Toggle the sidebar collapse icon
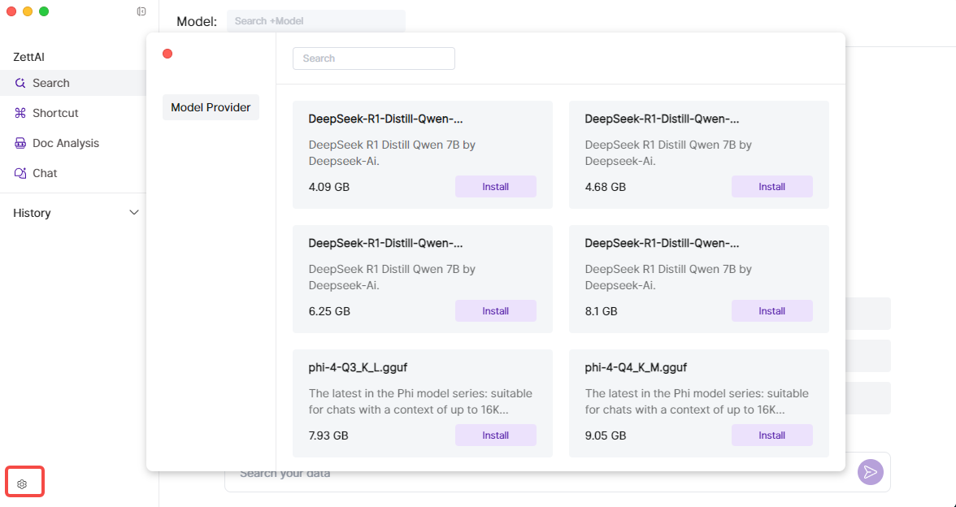The width and height of the screenshot is (956, 507). 141,11
